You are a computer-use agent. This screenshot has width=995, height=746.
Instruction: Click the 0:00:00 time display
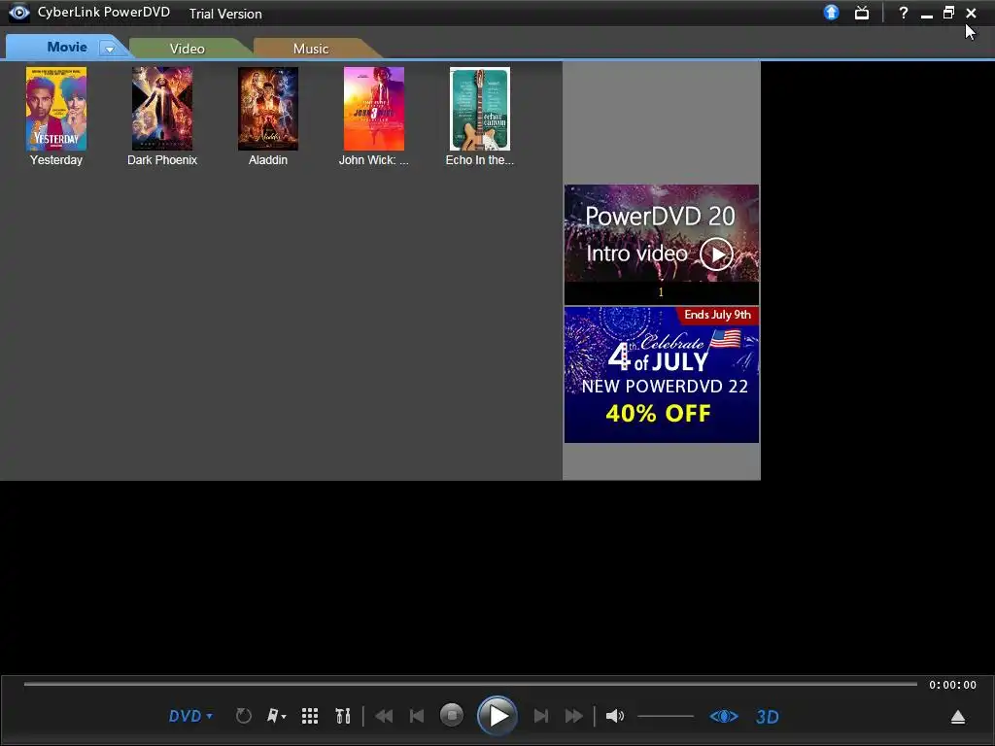point(952,685)
